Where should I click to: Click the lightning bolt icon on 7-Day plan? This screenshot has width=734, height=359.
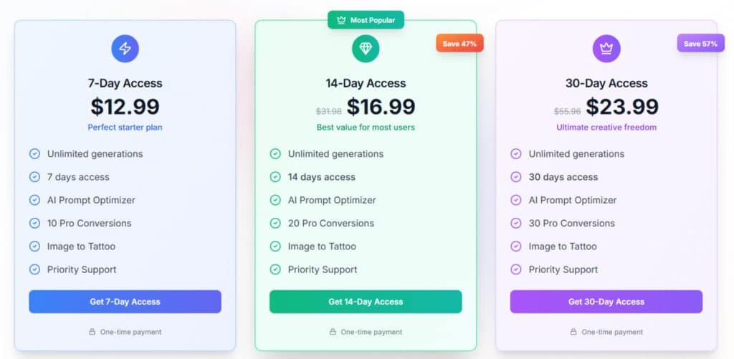125,48
